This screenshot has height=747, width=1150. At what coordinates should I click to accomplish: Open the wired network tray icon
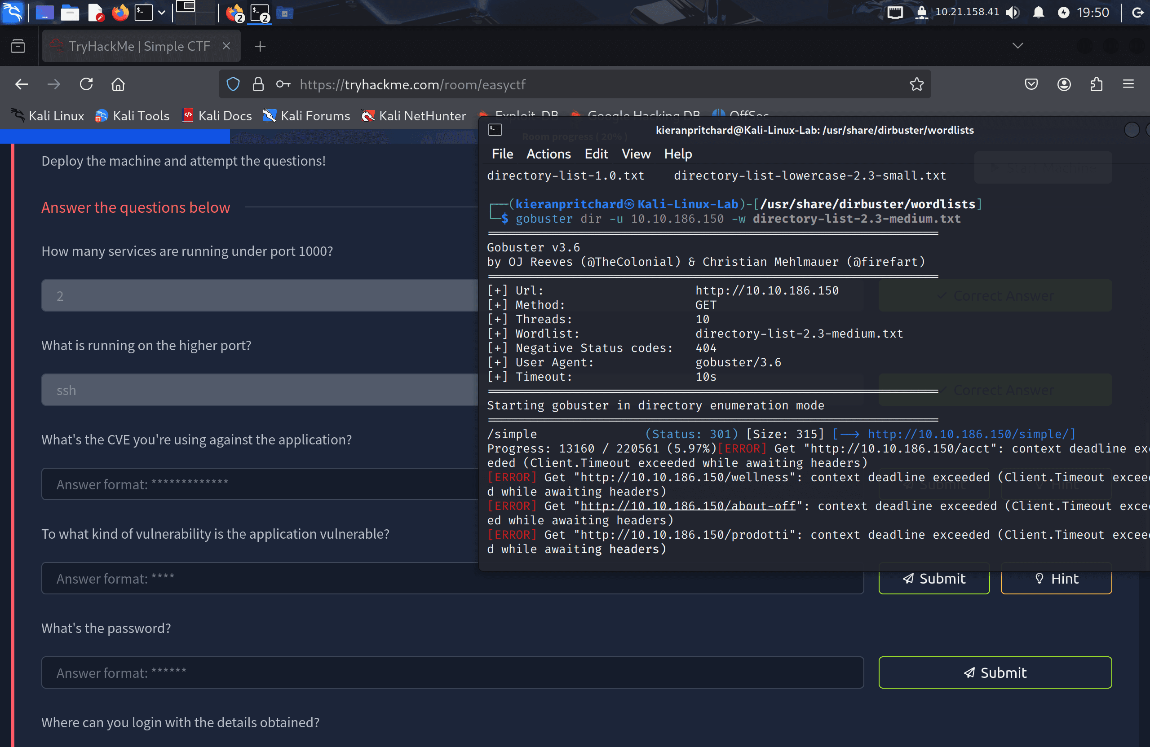[x=895, y=12]
